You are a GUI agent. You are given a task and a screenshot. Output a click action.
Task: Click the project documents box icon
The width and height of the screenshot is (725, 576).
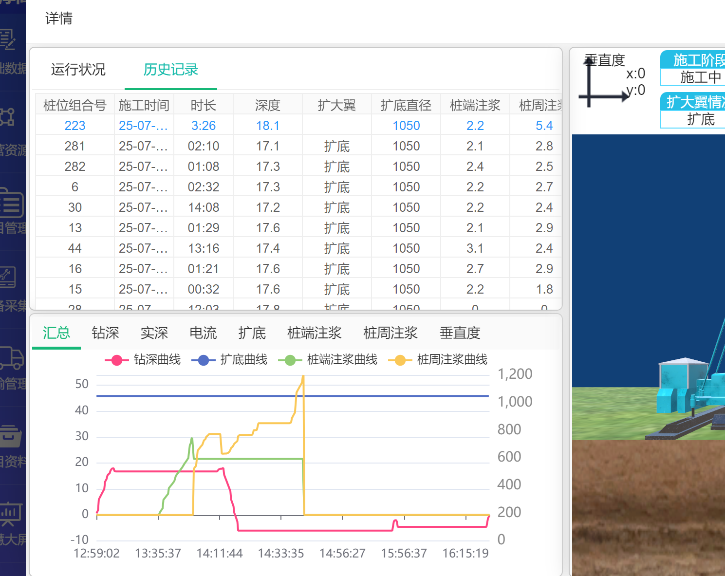click(11, 436)
